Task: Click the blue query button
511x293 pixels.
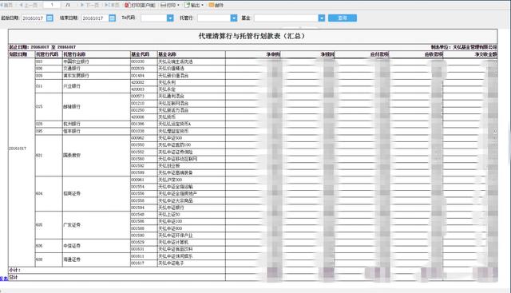Action: point(343,18)
